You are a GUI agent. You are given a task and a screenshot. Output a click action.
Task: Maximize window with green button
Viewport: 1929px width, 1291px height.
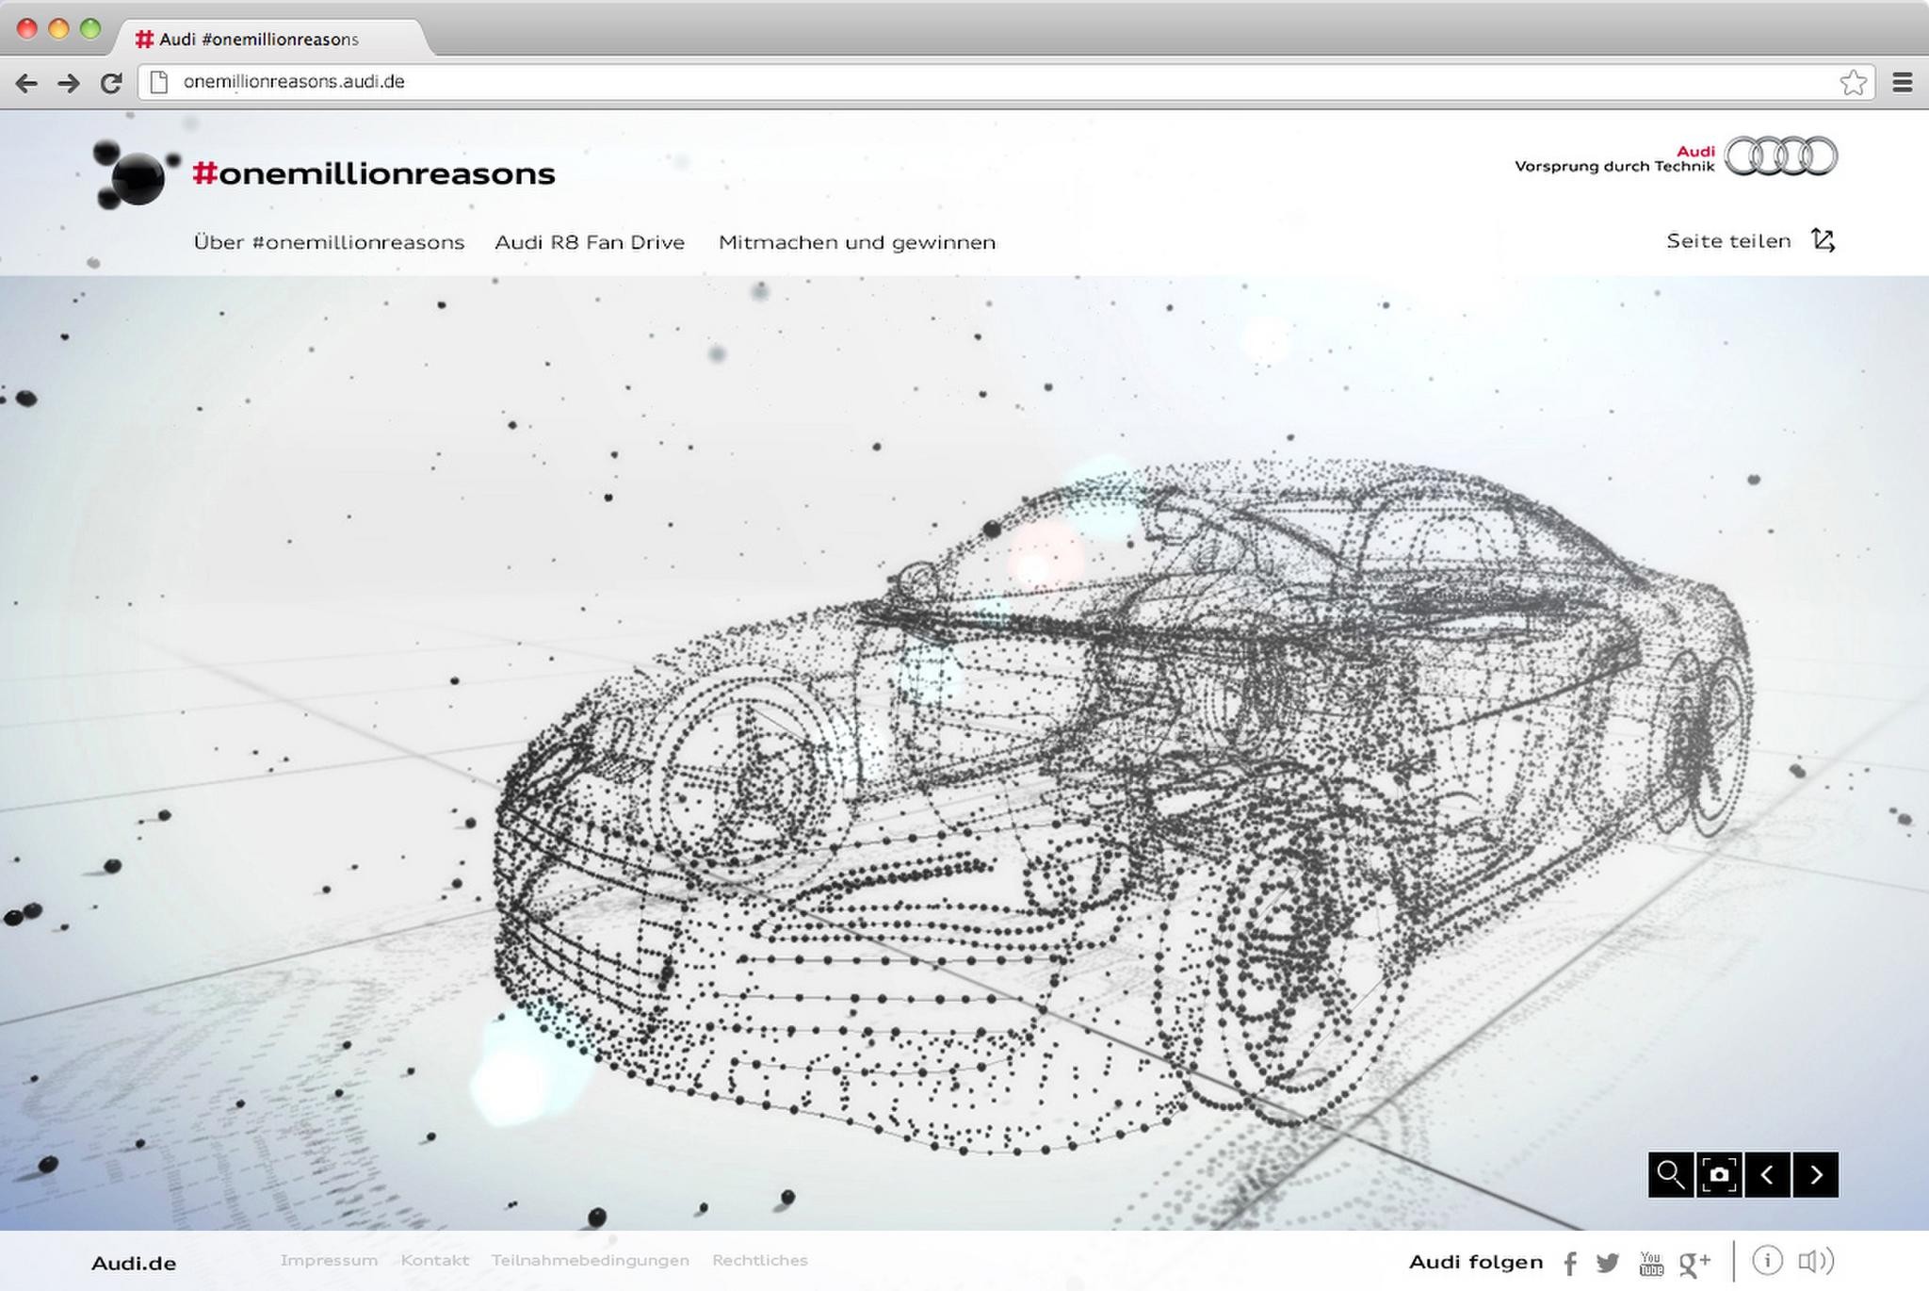[x=90, y=28]
